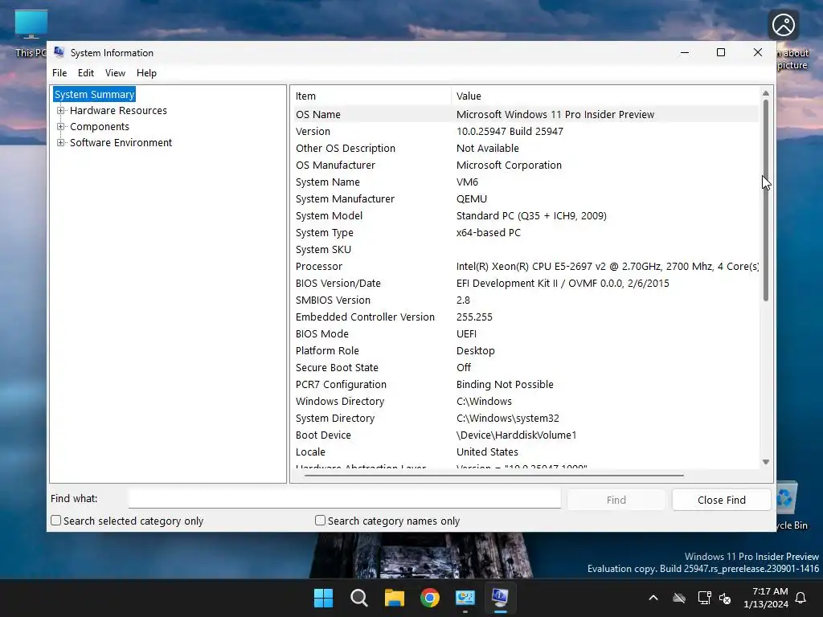This screenshot has width=823, height=617.
Task: Select System Summary tree item
Action: pyautogui.click(x=95, y=95)
